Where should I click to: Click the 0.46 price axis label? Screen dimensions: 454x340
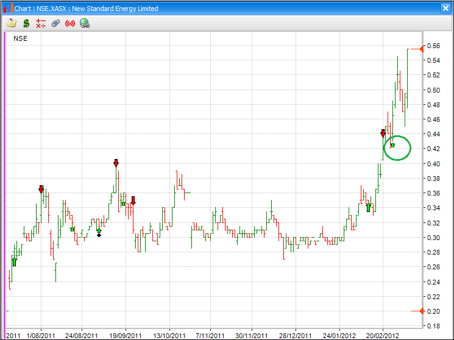[x=433, y=119]
